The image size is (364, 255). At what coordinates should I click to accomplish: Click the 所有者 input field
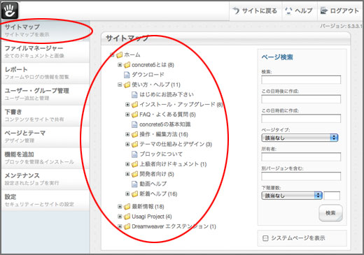(x=301, y=156)
